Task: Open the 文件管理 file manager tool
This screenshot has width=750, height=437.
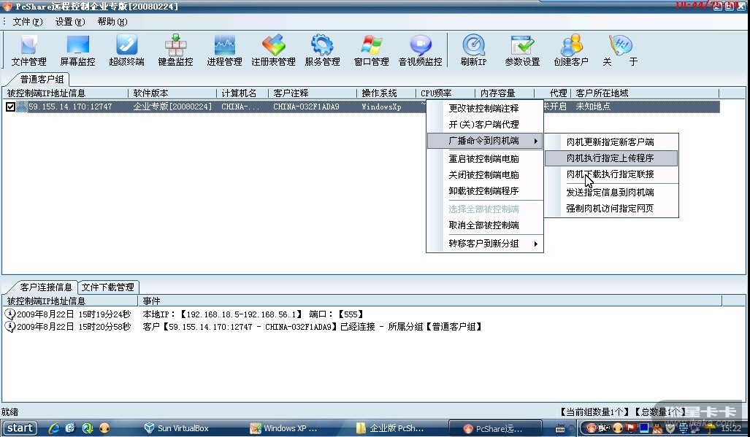Action: pos(29,50)
